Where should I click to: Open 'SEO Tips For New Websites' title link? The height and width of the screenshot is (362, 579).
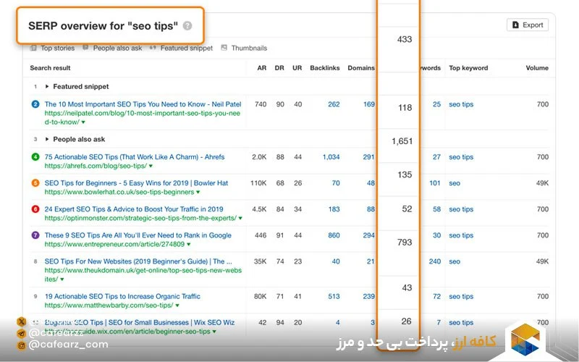coord(138,261)
